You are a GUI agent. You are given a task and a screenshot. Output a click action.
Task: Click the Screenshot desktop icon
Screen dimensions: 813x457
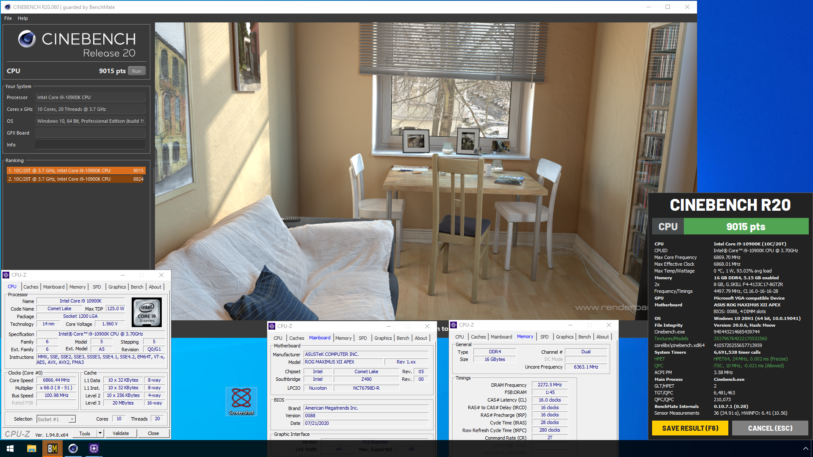pos(241,401)
